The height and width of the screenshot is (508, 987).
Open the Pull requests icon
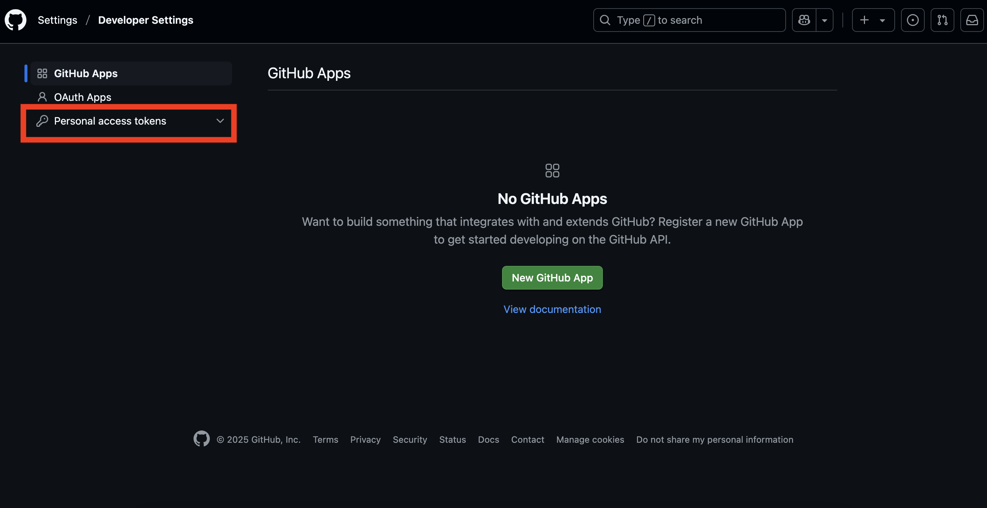(x=943, y=20)
